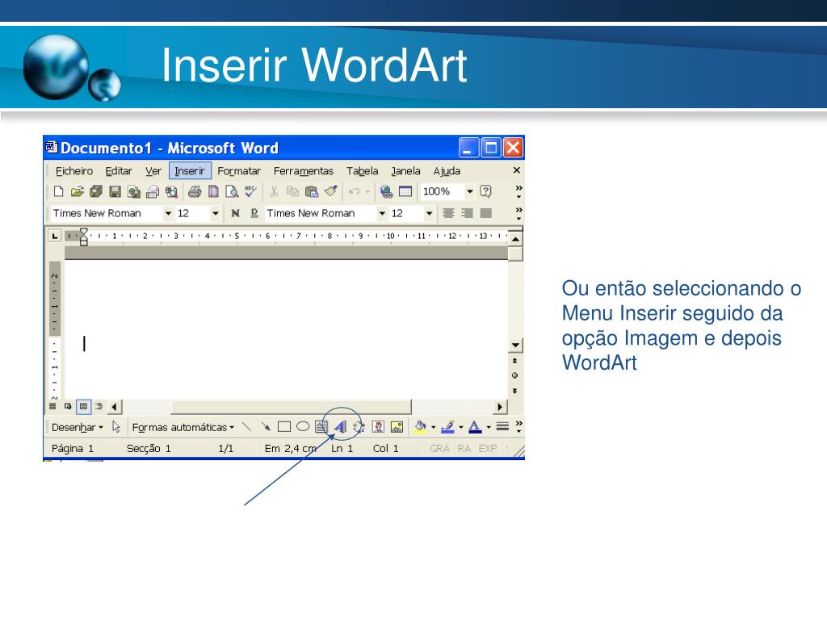Go to previous page double arrow
The width and height of the screenshot is (827, 620).
point(514,361)
